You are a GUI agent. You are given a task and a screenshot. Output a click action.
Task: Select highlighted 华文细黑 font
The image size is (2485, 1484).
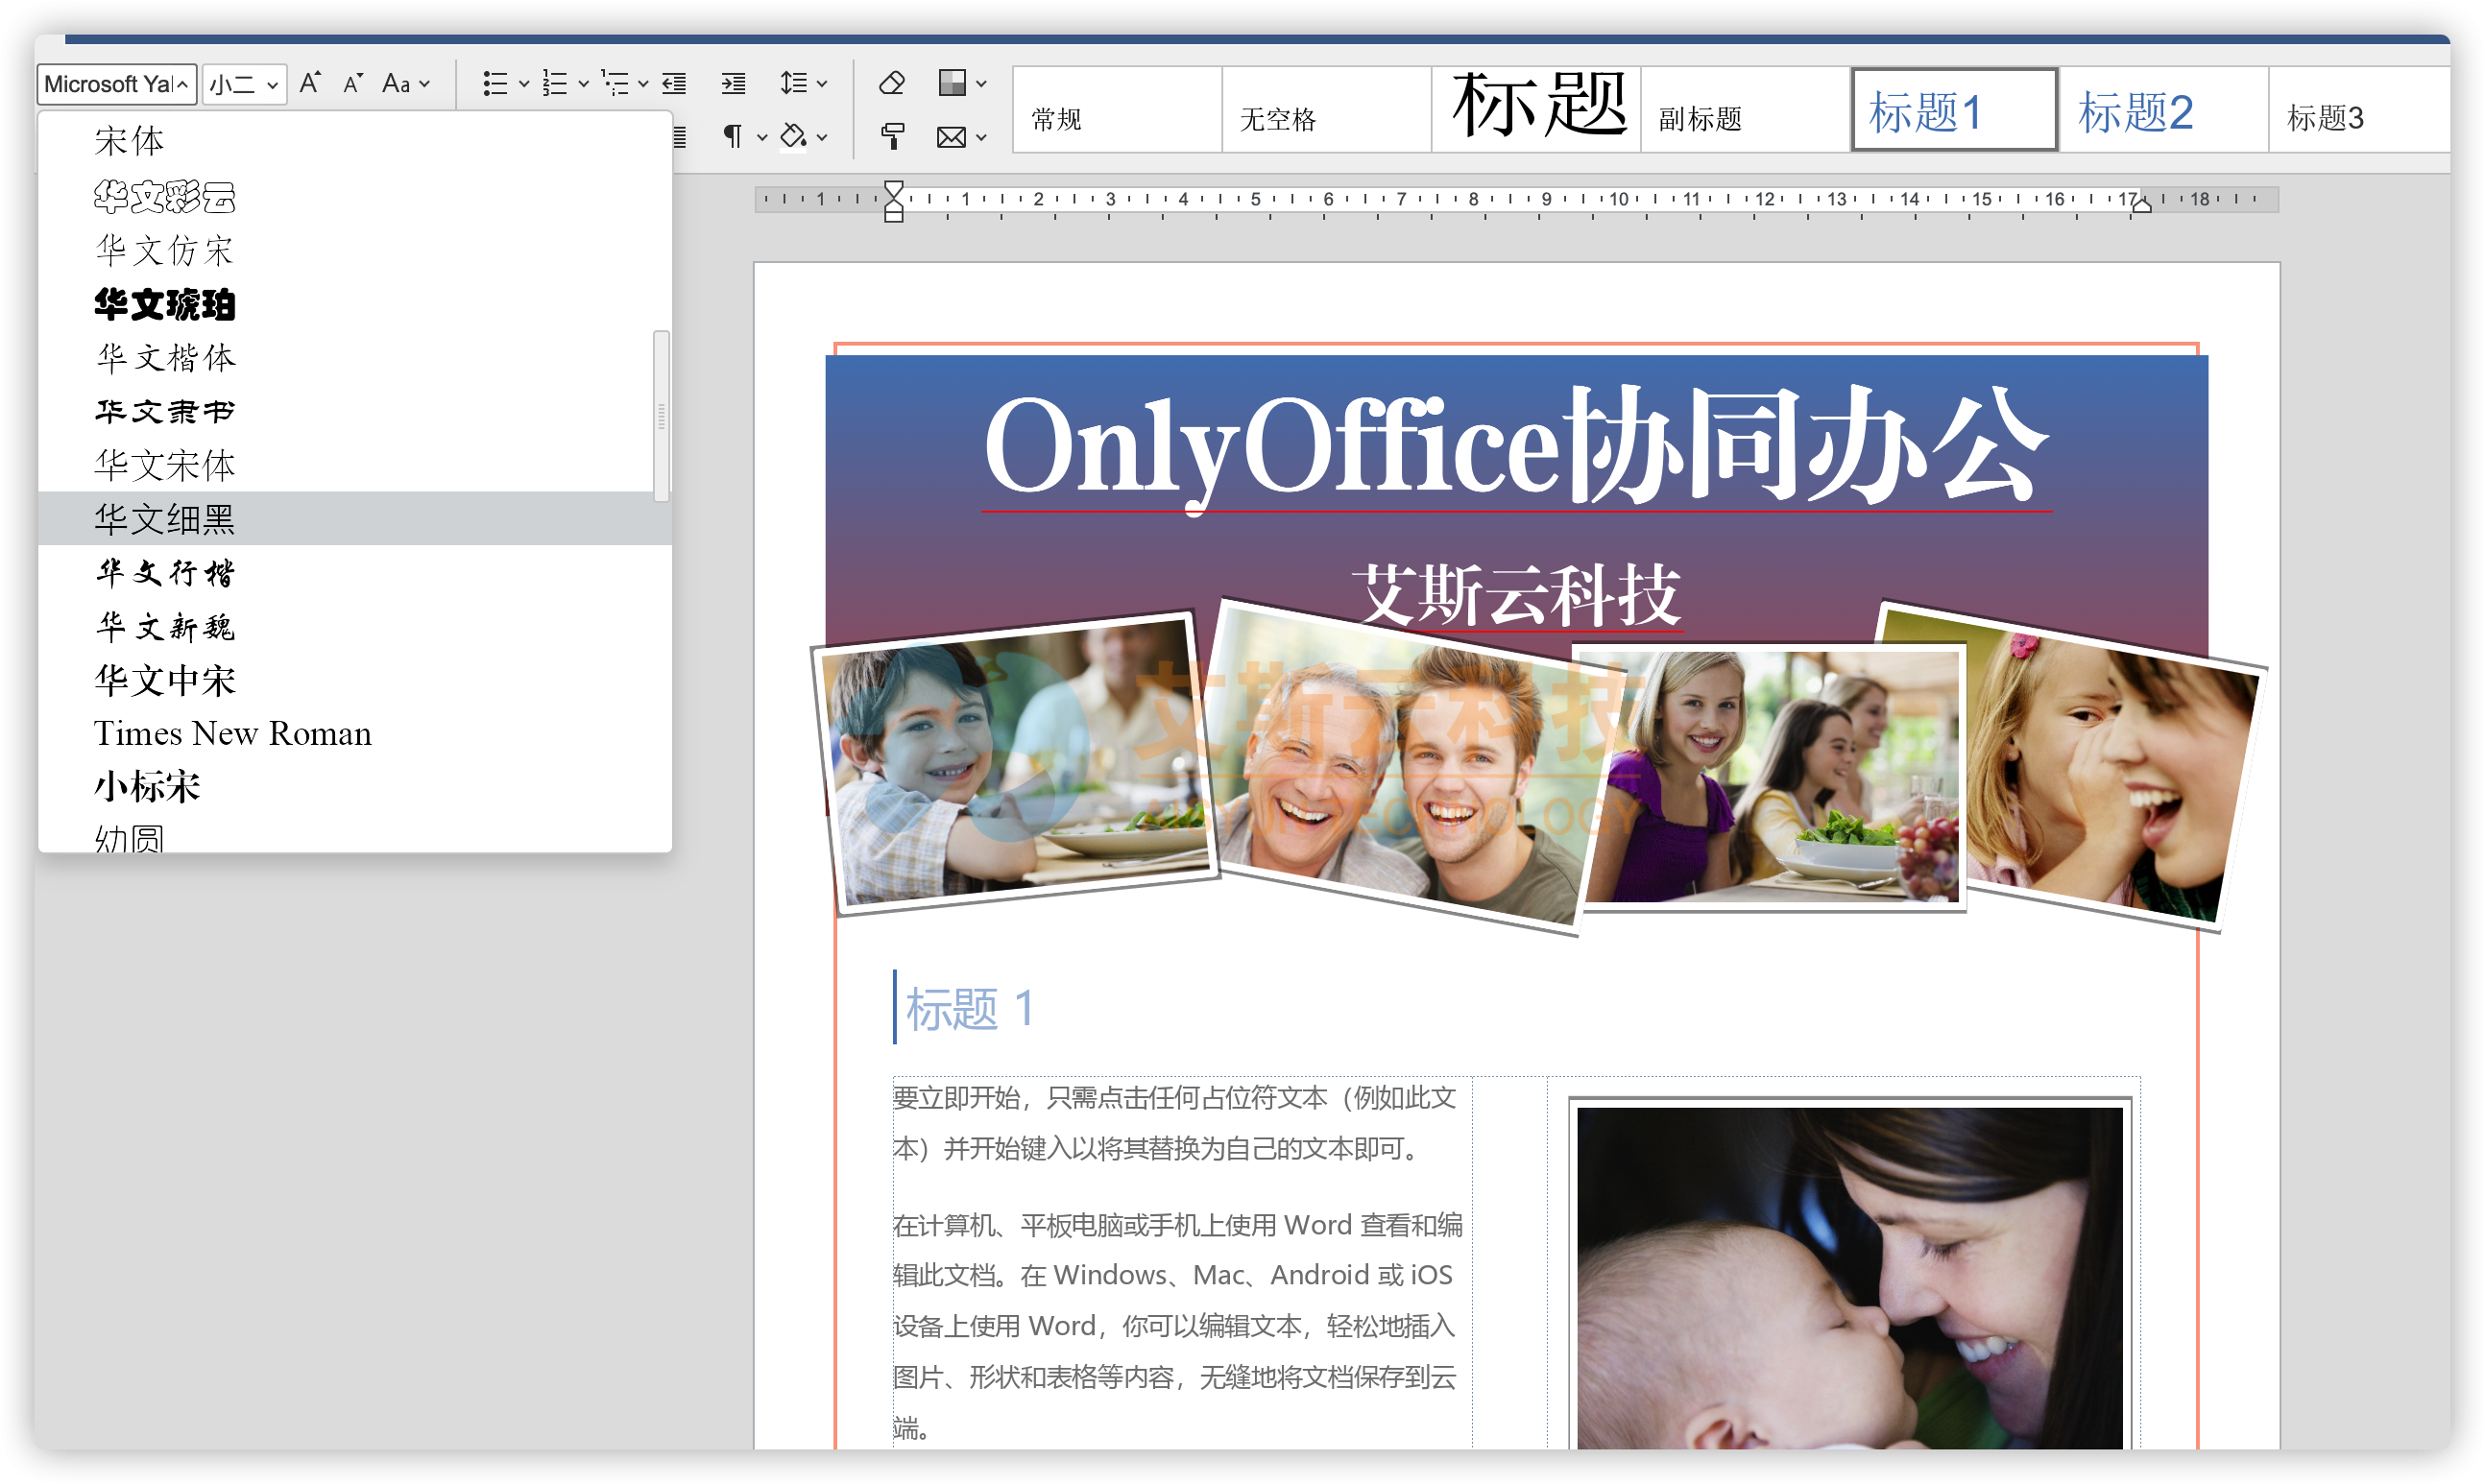coord(354,518)
